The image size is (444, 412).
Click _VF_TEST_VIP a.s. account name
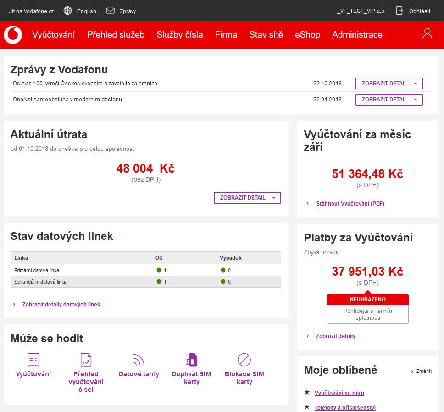(x=361, y=11)
